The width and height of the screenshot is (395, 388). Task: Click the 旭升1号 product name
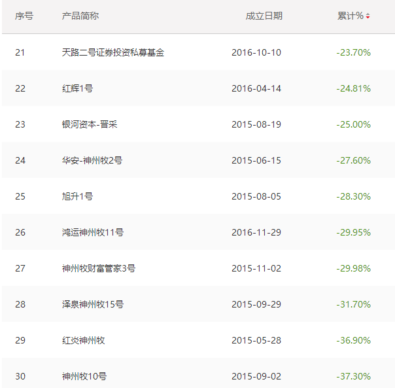tap(77, 196)
